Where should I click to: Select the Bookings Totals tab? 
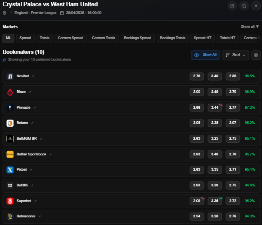coord(172,38)
